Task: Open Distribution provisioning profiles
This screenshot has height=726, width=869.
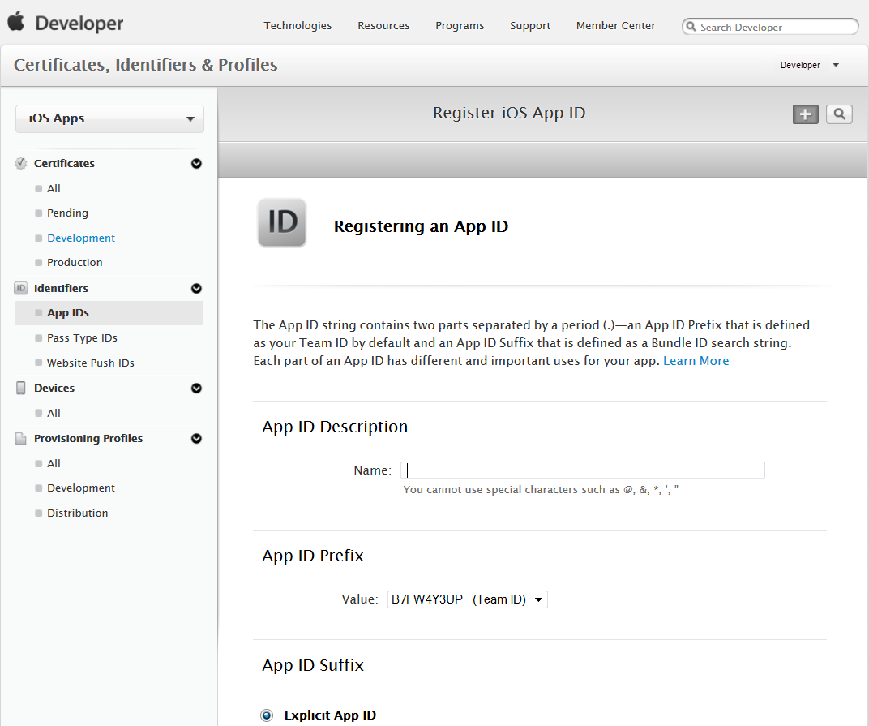Action: (x=78, y=513)
